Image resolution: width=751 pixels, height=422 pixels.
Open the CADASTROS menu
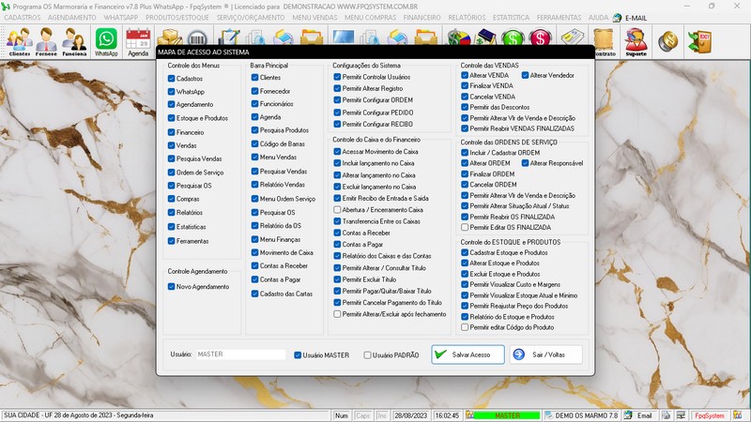[23, 17]
